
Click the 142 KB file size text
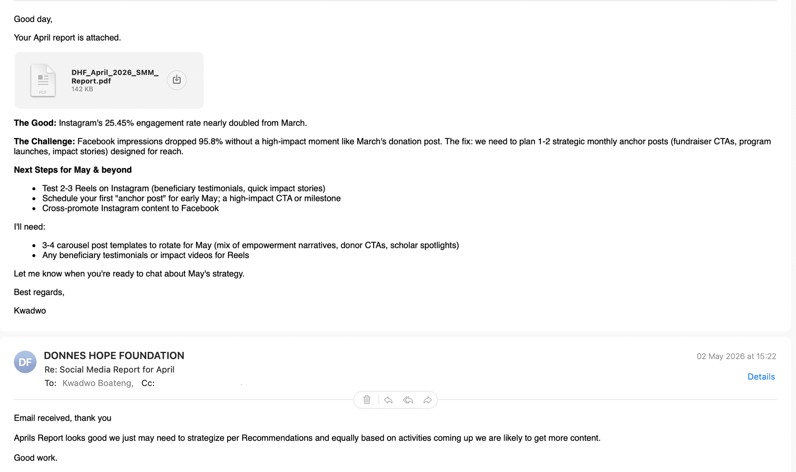(82, 89)
